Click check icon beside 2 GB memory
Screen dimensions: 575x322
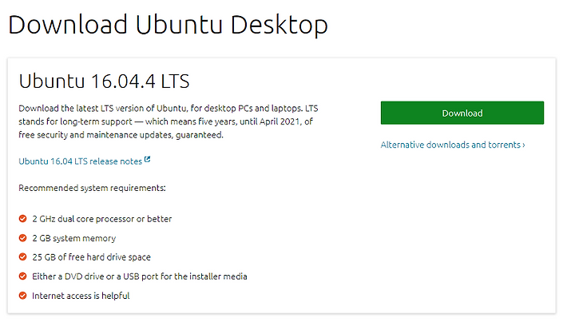pos(22,238)
